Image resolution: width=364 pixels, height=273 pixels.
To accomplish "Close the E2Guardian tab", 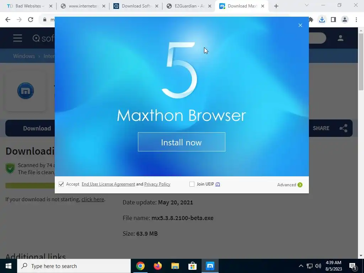I will 210,6.
